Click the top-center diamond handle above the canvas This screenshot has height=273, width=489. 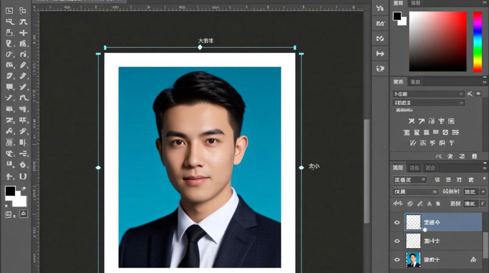200,47
